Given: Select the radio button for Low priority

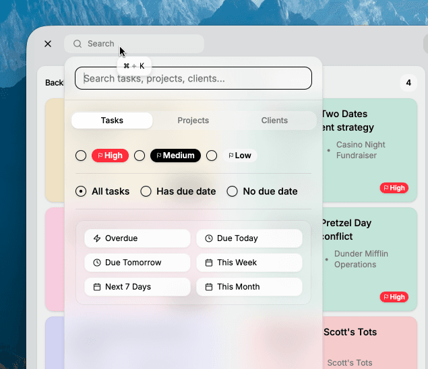Looking at the screenshot, I should pos(212,156).
